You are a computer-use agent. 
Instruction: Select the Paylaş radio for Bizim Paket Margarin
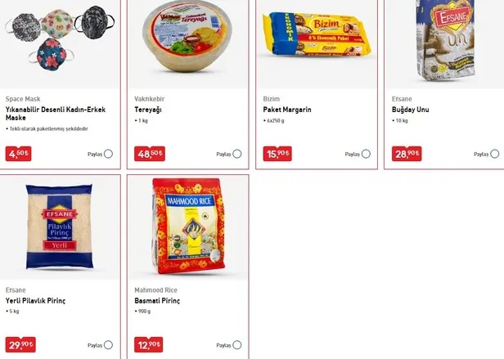tap(366, 154)
